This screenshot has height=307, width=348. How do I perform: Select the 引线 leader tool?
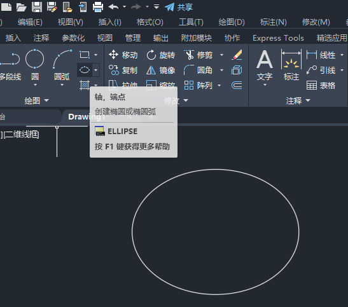[321, 71]
